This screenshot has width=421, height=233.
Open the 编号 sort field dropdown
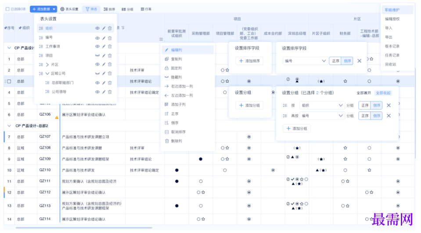point(305,61)
